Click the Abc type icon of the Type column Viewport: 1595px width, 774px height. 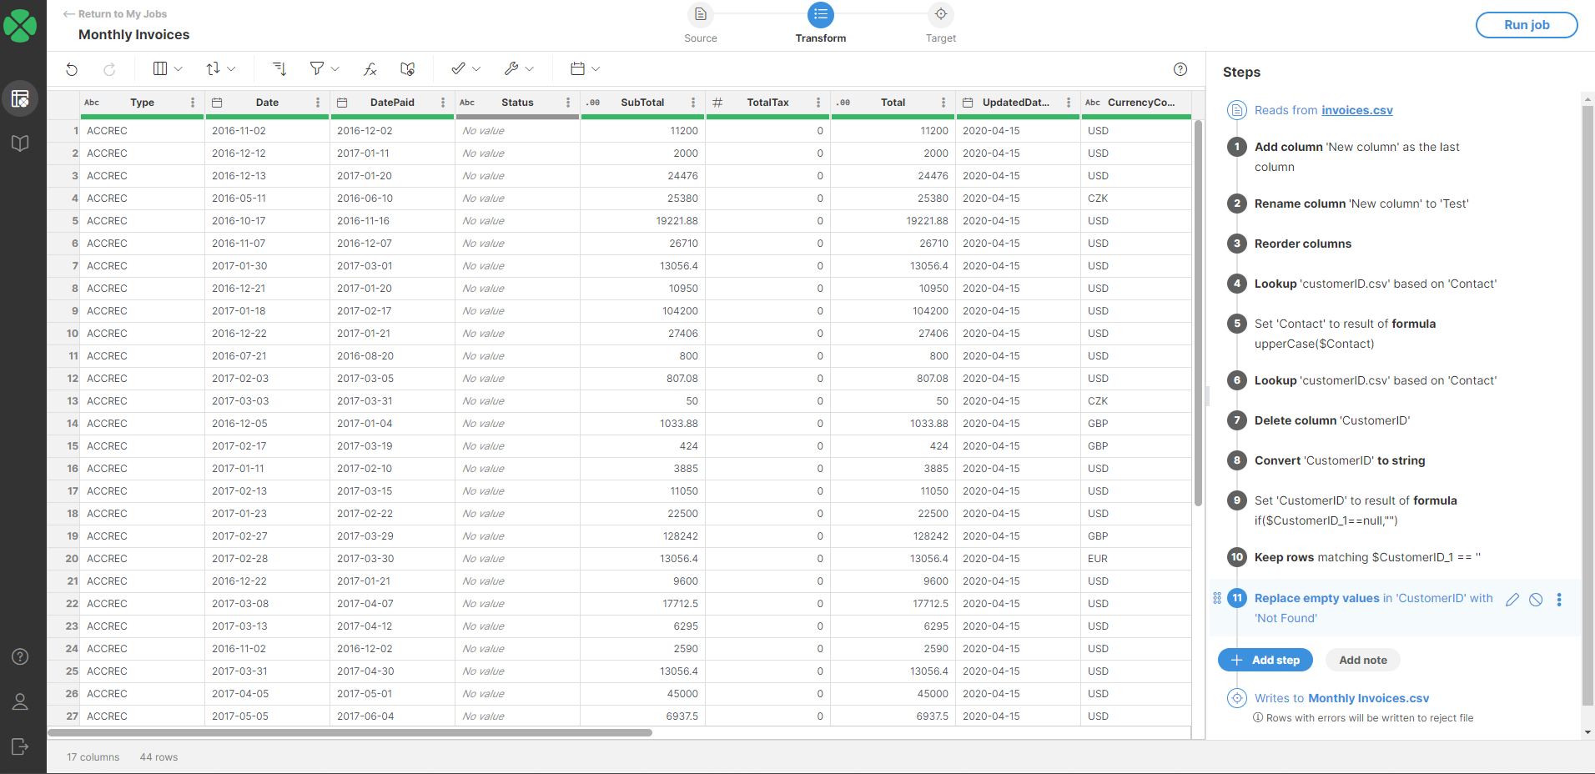click(92, 103)
